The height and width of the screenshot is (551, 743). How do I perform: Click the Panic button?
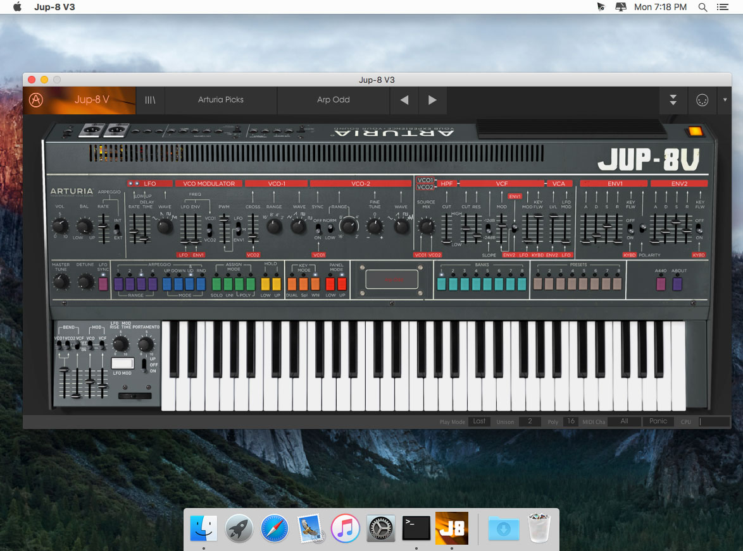click(x=658, y=421)
